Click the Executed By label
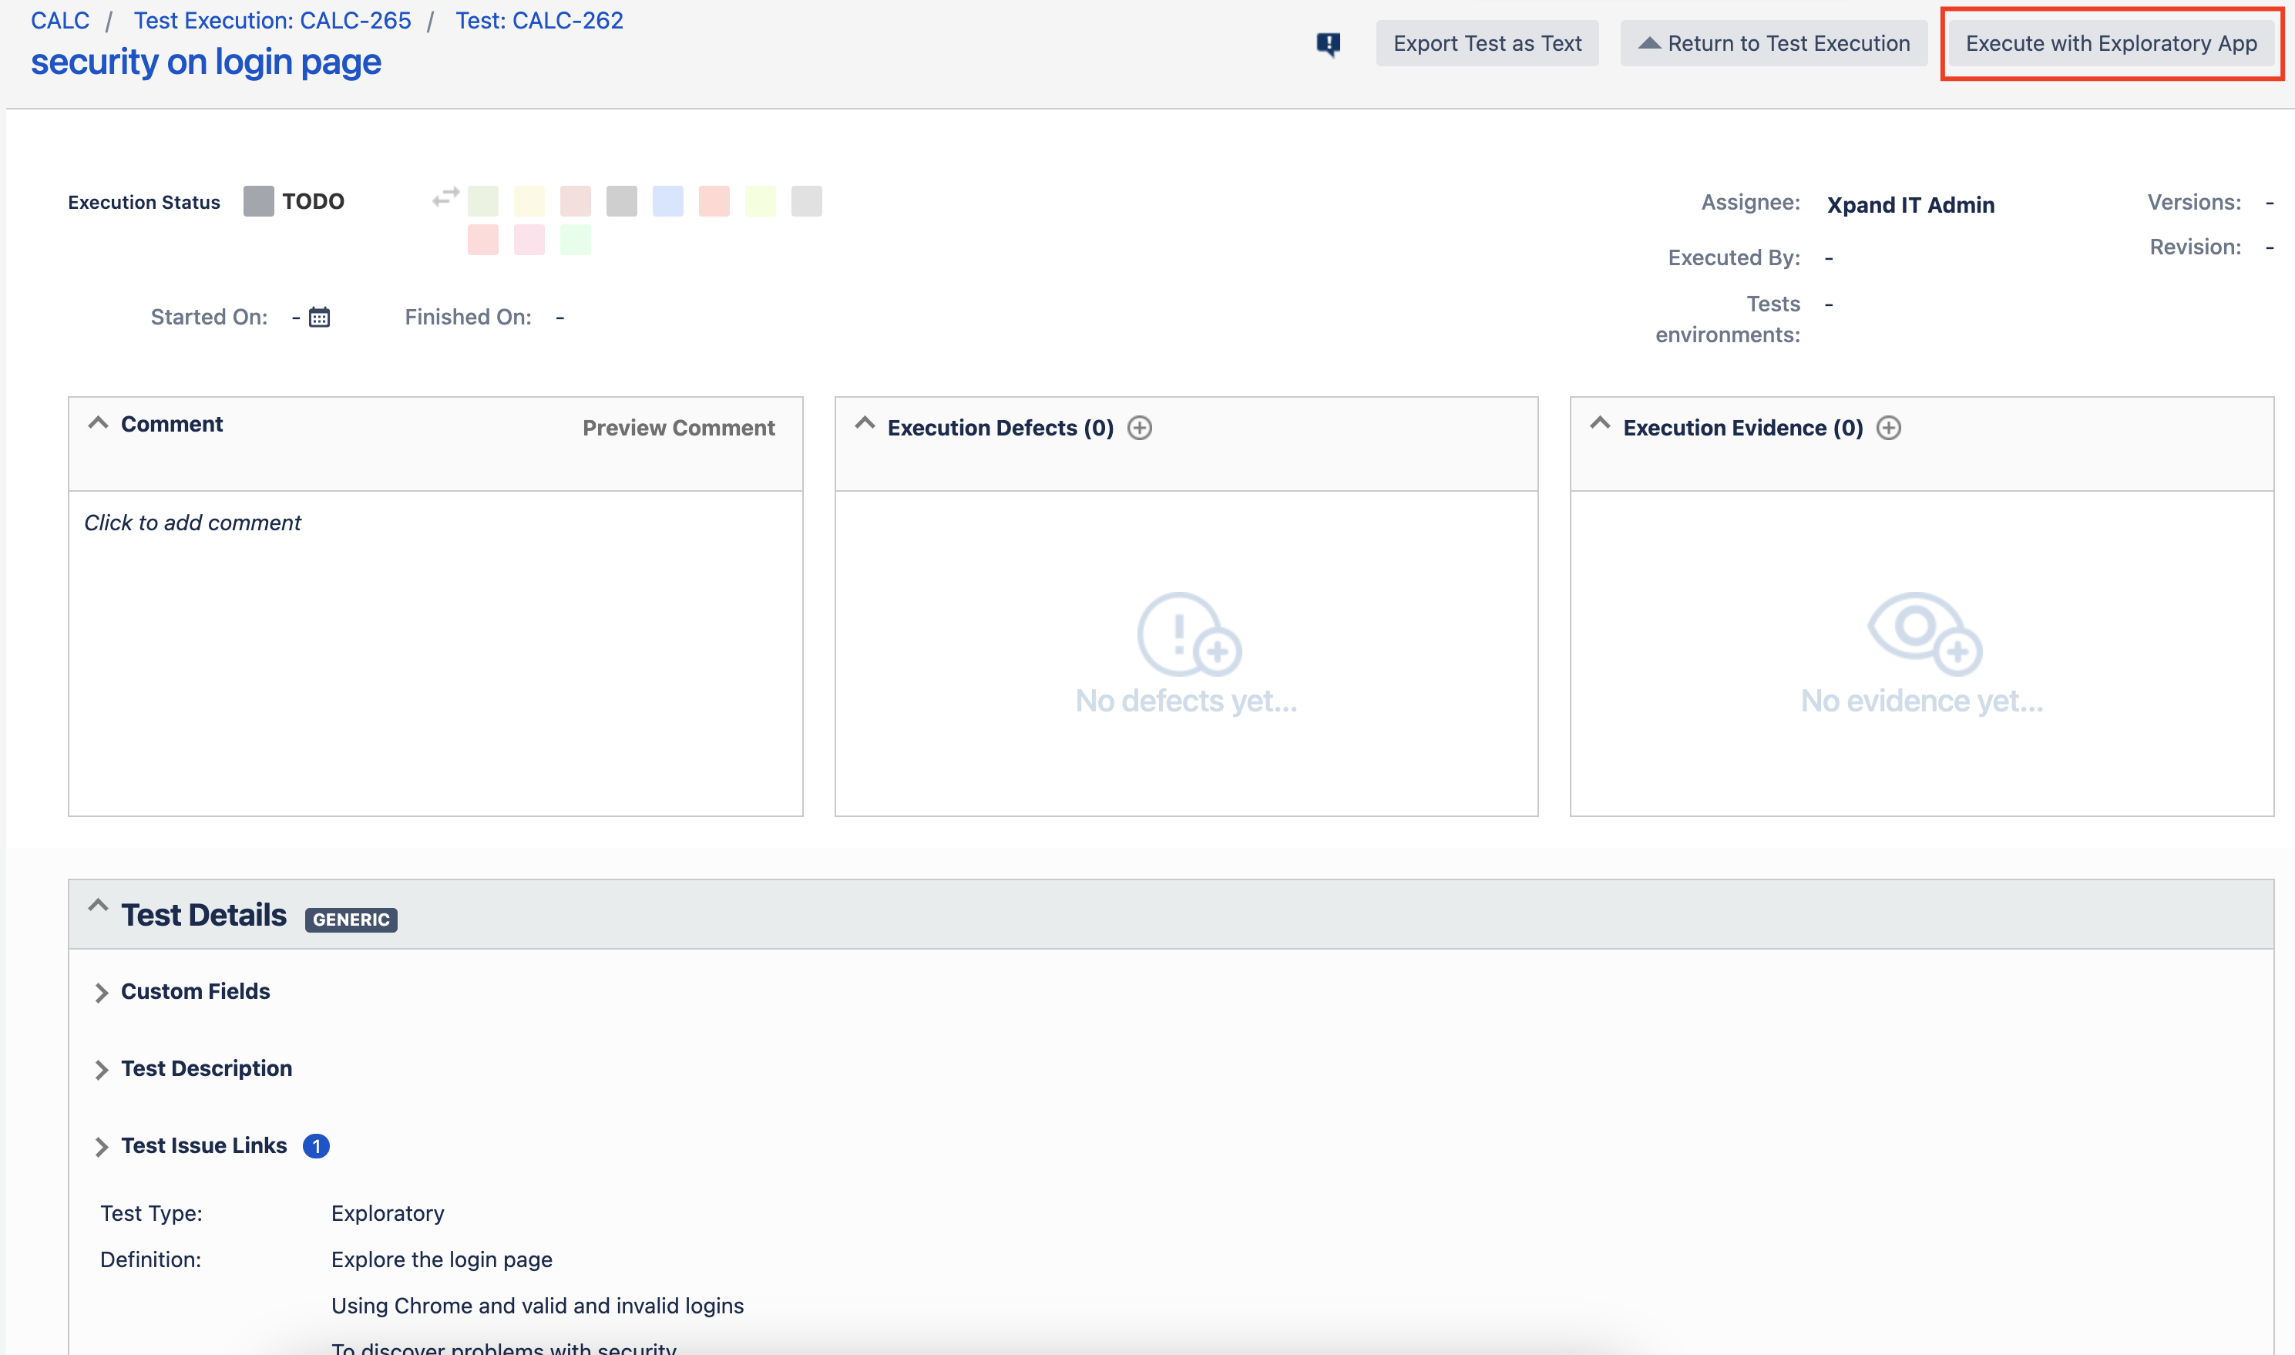The width and height of the screenshot is (2295, 1355). 1735,257
